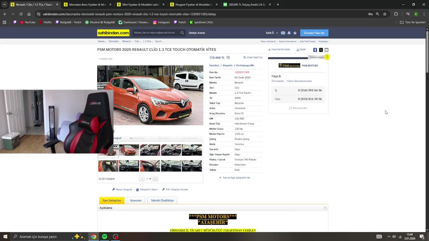Click İlan ile İlgili Şikayetim Var
429x241 pixels.
(x=235, y=178)
